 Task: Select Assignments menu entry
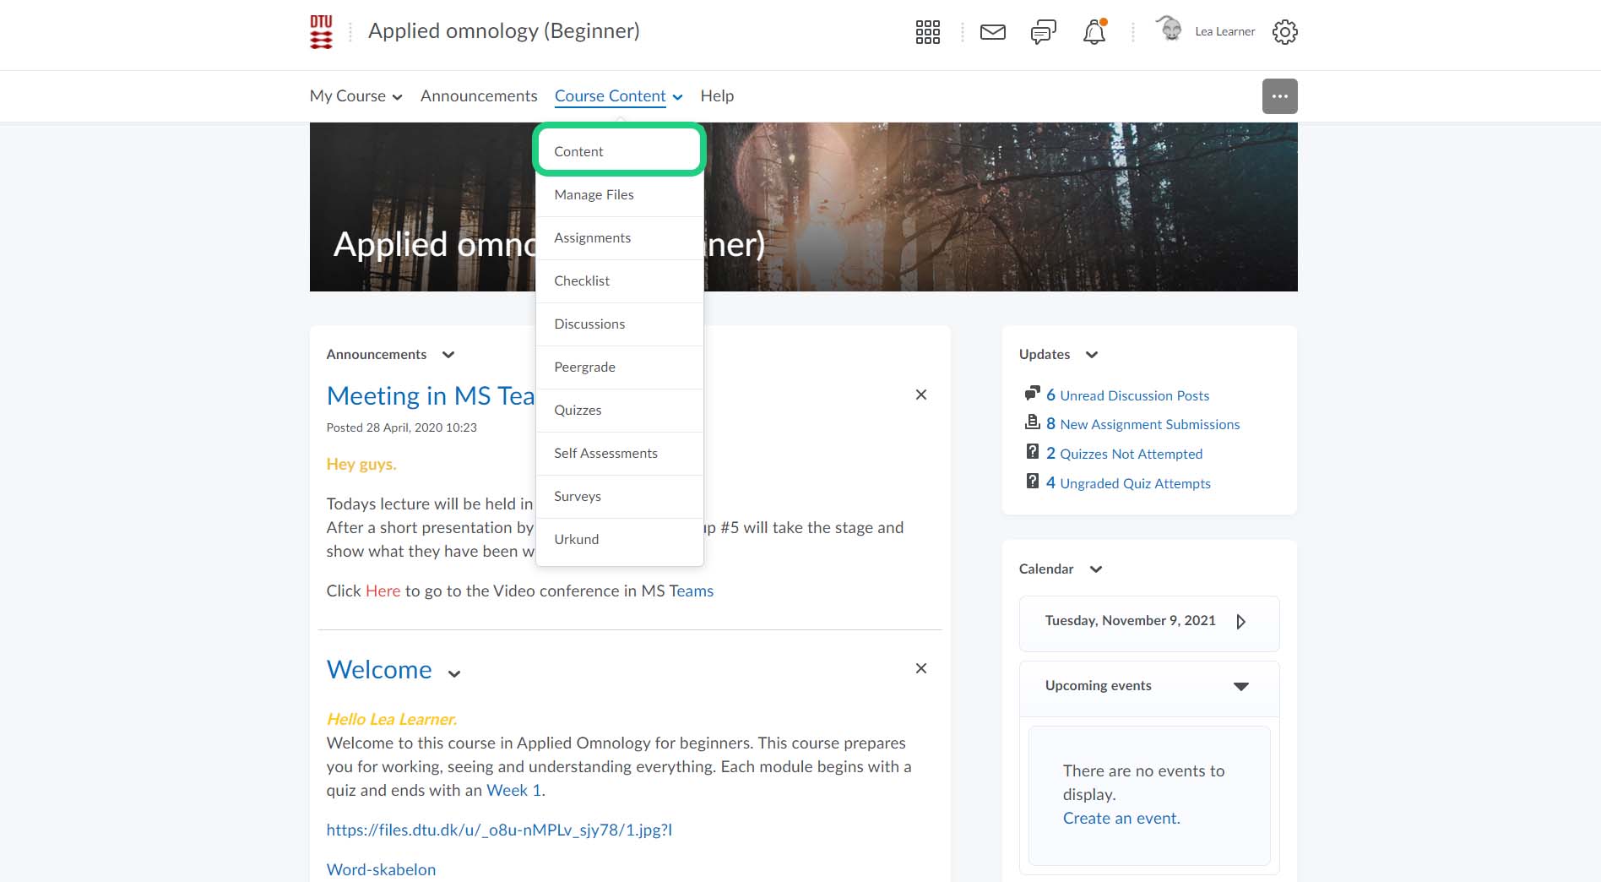tap(592, 237)
